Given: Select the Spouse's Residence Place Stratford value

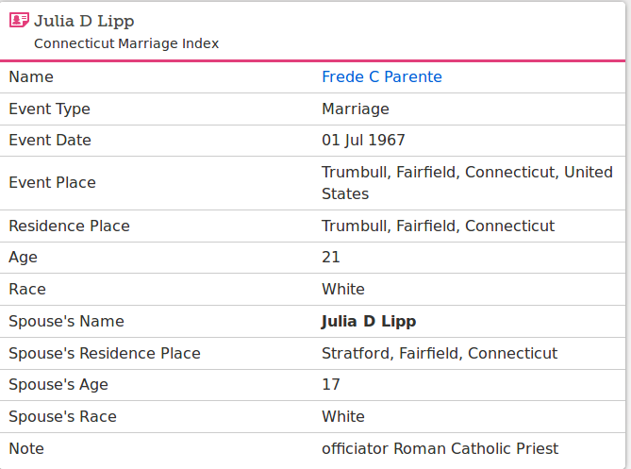Looking at the screenshot, I should click(440, 354).
